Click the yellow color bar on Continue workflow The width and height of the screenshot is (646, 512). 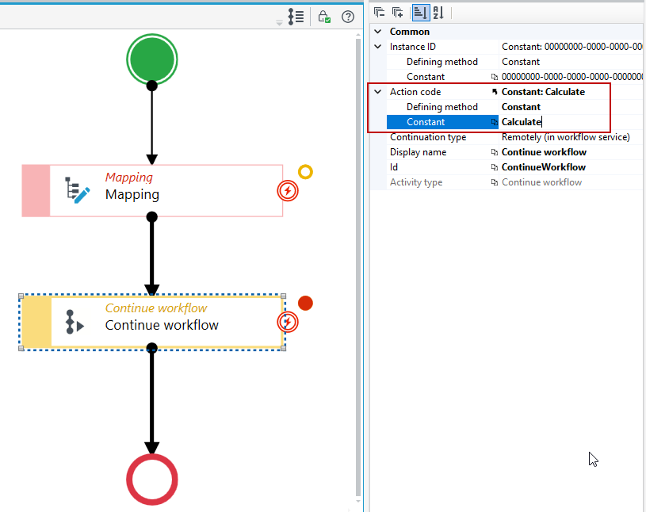point(36,322)
